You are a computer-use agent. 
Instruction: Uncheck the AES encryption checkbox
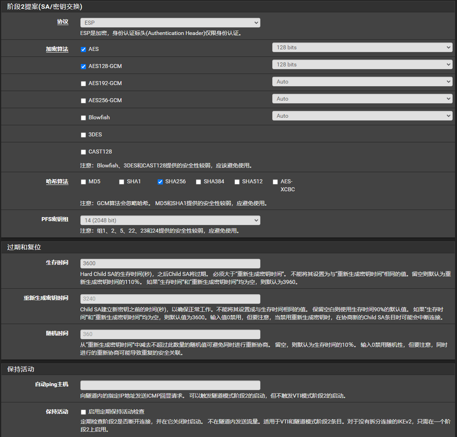click(x=83, y=49)
